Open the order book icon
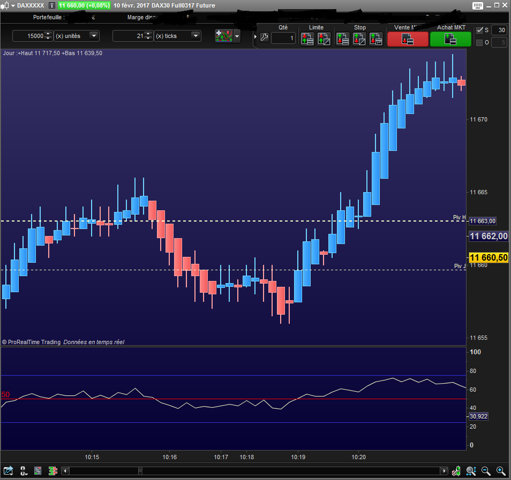This screenshot has height=480, width=511. (x=53, y=471)
